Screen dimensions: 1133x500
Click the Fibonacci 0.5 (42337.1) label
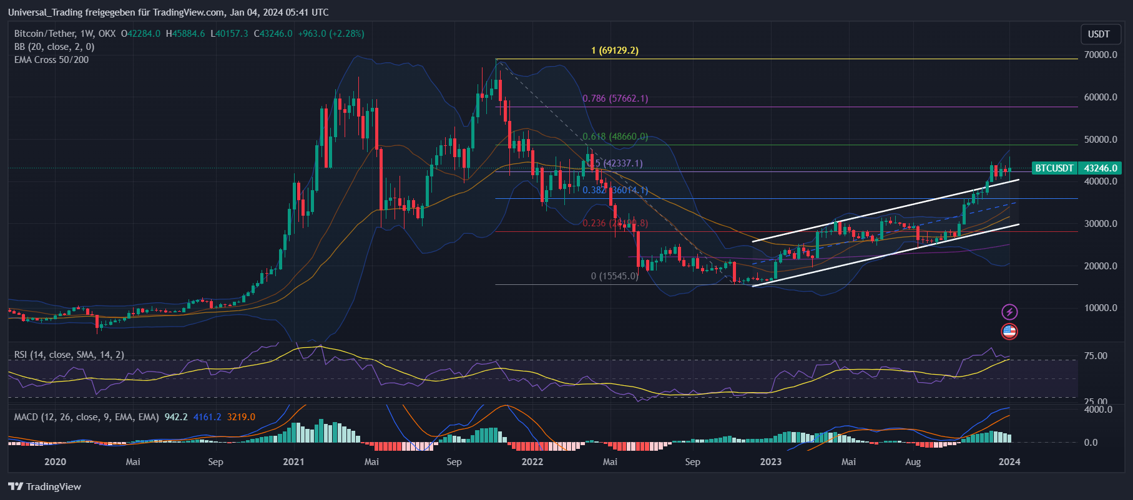(x=615, y=163)
